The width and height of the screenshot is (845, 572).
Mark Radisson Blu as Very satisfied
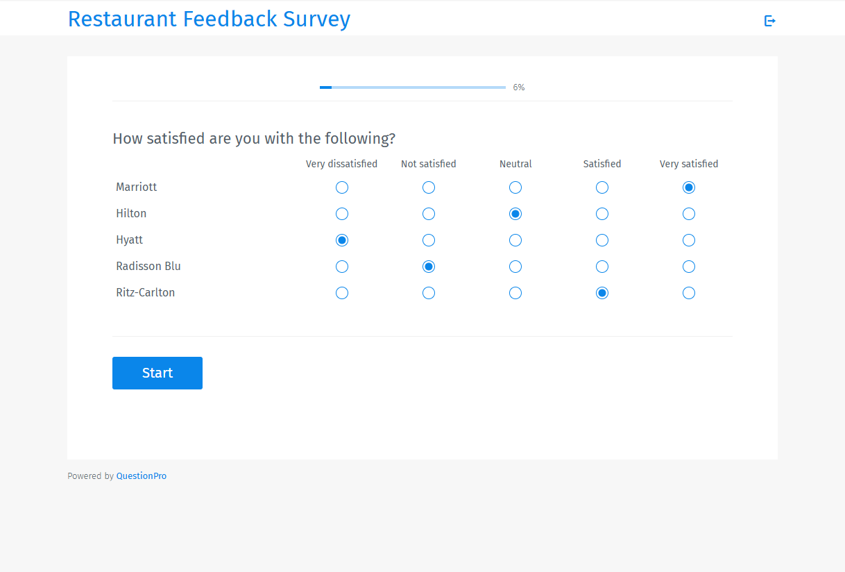tap(688, 266)
